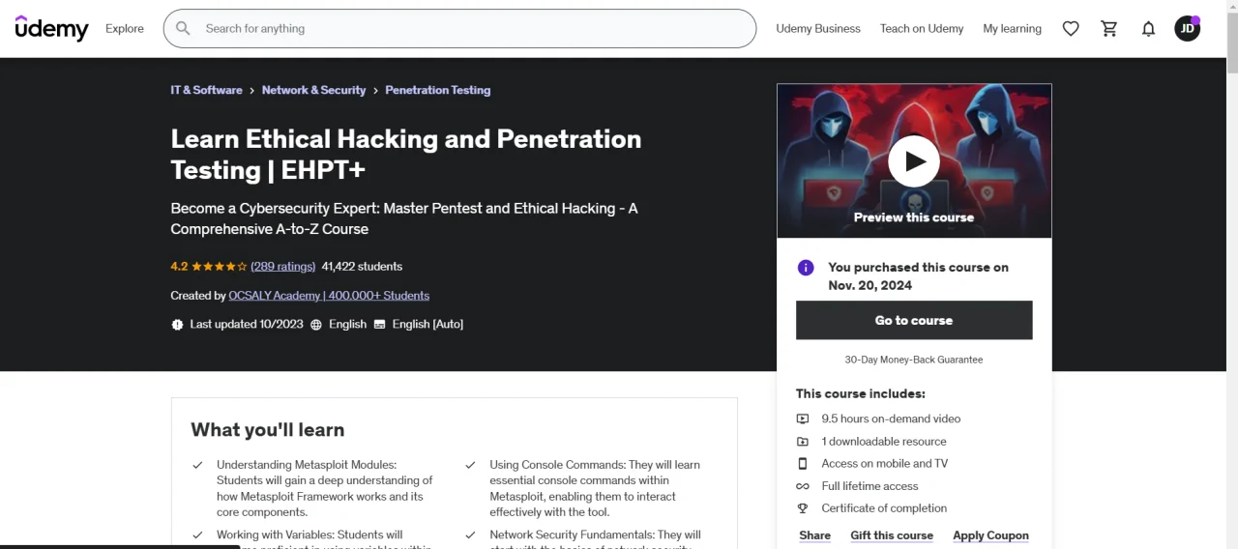Open Udemy Business link
The height and width of the screenshot is (549, 1238).
(818, 28)
